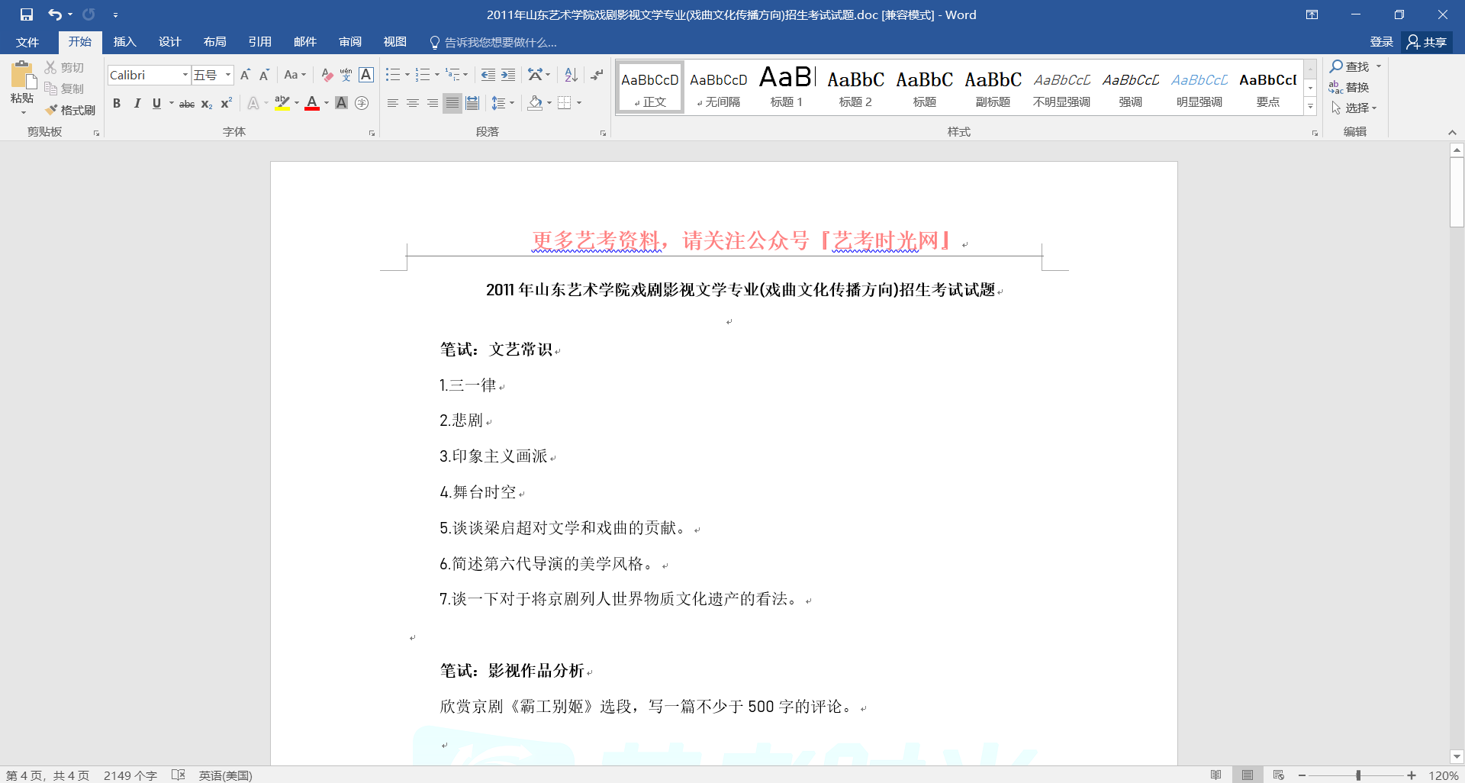Image resolution: width=1465 pixels, height=783 pixels.
Task: Click the Grow Font size icon
Action: click(245, 75)
